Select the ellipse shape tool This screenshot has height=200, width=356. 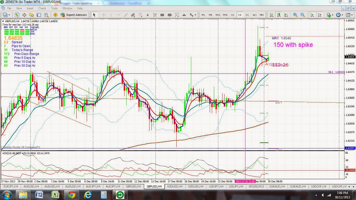pyautogui.click(x=169, y=15)
